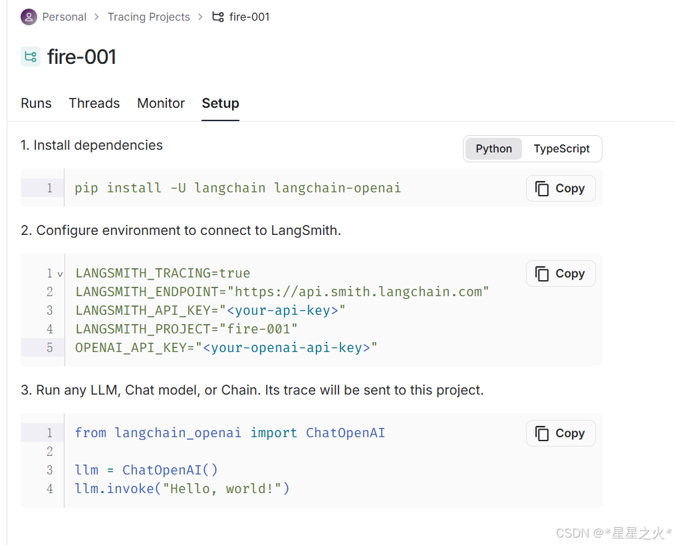Click the from langchain_openai import line

(230, 433)
